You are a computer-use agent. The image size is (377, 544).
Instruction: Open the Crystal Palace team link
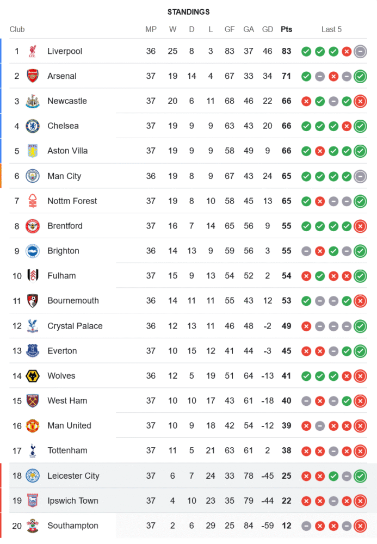75,326
